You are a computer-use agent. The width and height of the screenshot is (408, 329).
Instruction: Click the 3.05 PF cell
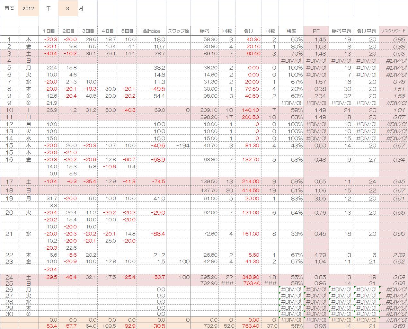tap(316, 198)
